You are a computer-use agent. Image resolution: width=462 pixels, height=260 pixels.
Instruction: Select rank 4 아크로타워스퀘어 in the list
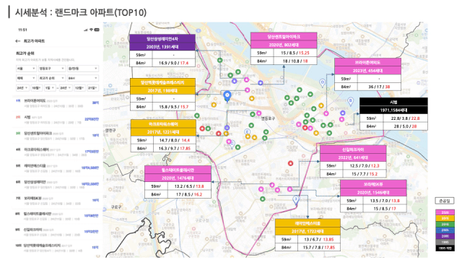pos(57,152)
